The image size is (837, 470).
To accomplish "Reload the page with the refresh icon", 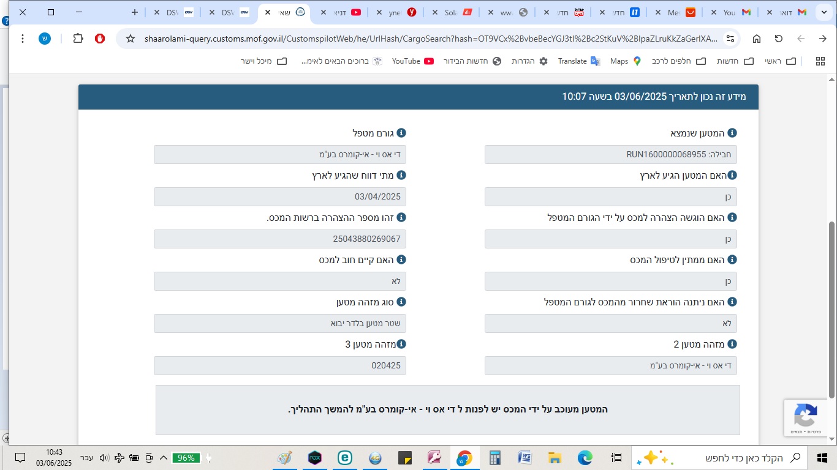I will [x=779, y=39].
